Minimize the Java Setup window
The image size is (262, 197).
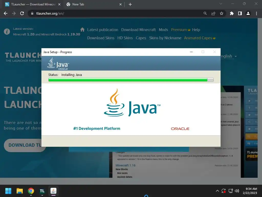(x=191, y=52)
